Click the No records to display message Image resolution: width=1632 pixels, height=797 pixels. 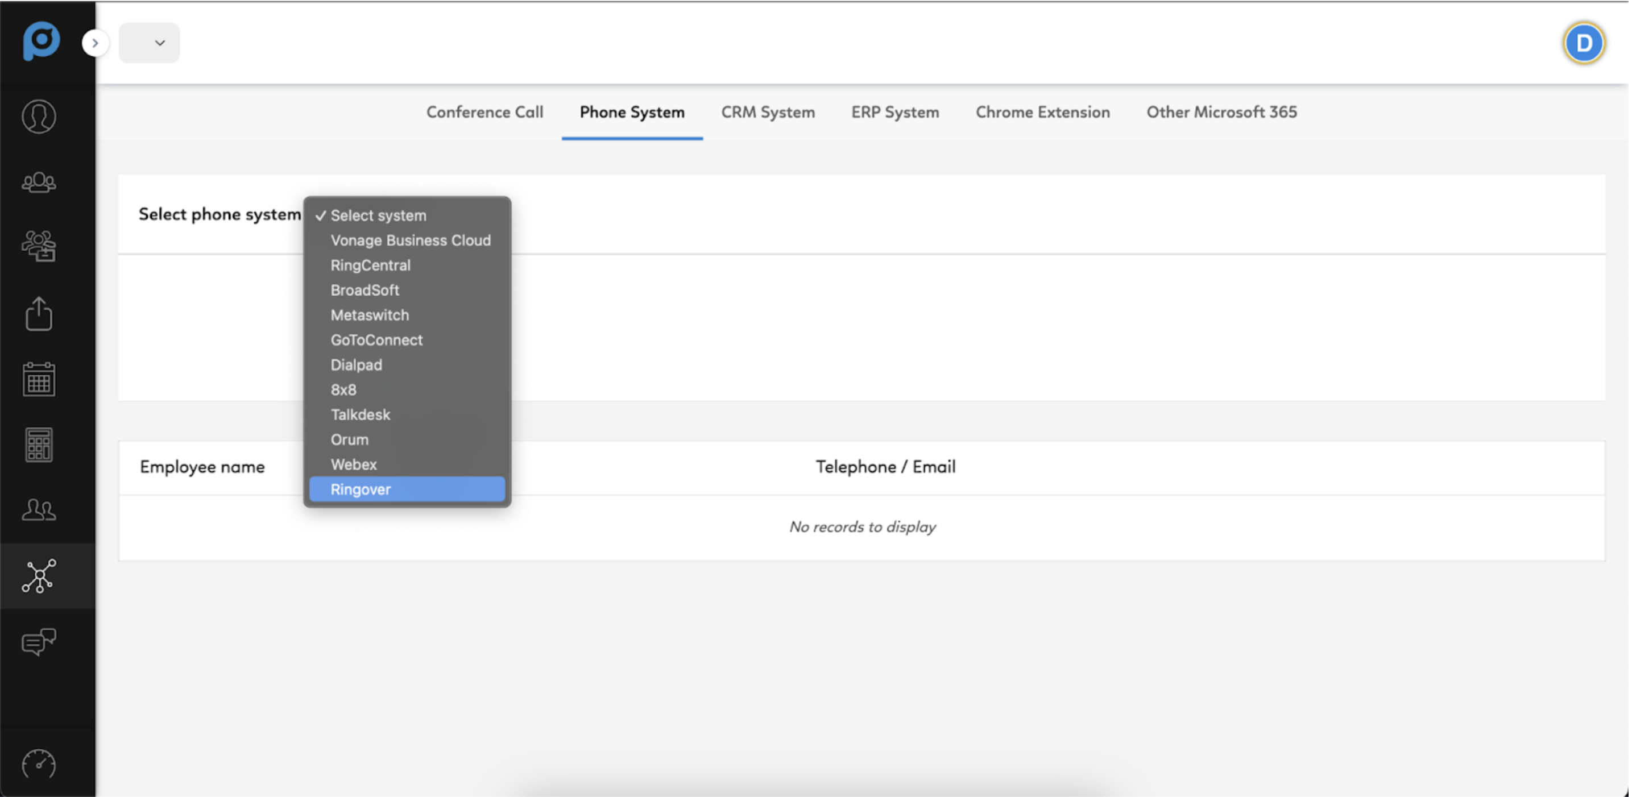pyautogui.click(x=861, y=526)
